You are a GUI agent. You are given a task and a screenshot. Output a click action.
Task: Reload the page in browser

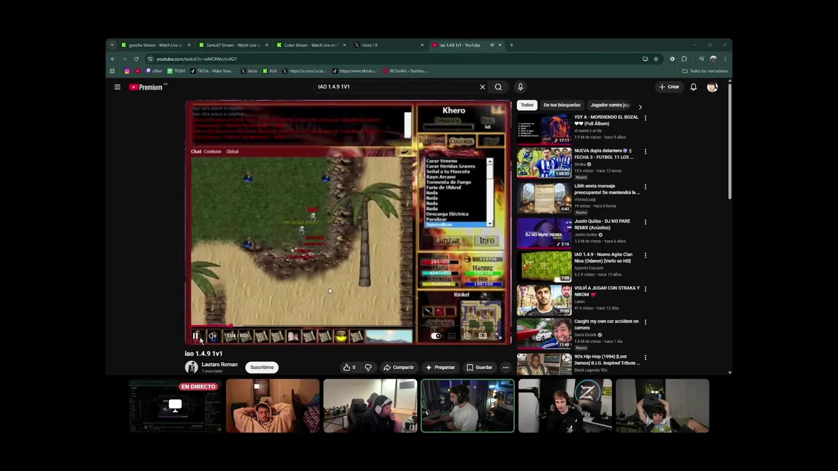point(136,59)
